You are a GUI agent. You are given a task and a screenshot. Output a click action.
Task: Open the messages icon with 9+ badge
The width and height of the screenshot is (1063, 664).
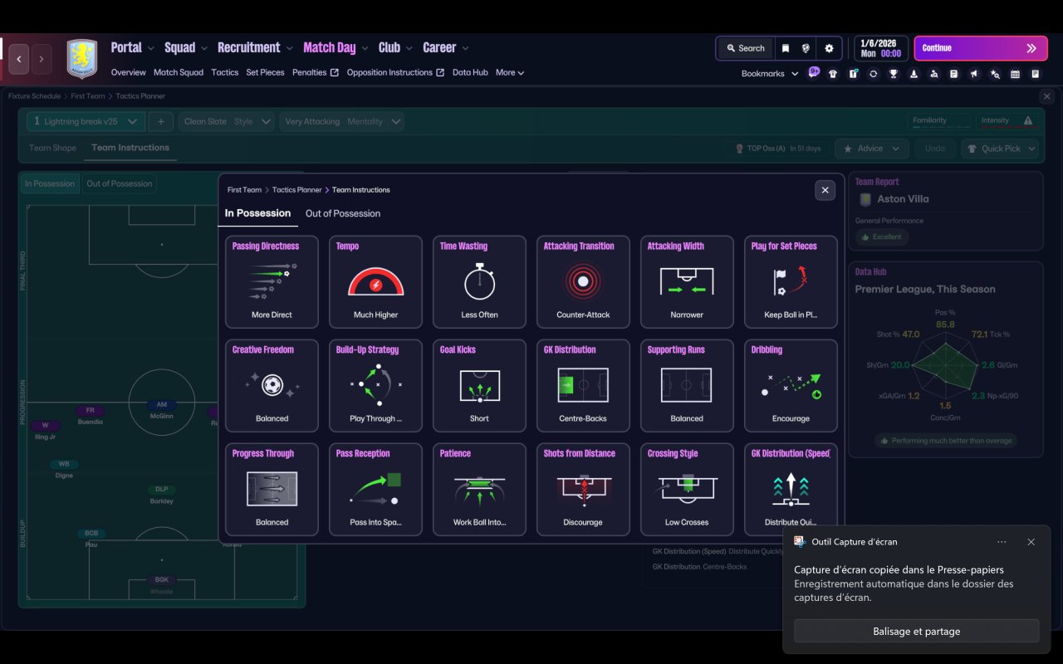814,73
